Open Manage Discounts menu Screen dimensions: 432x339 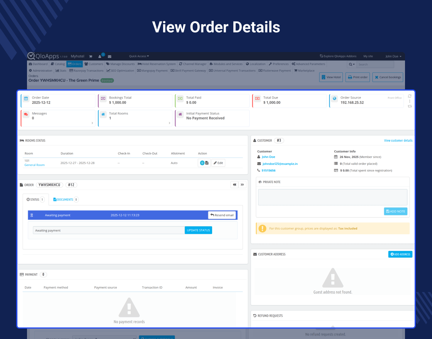[120, 64]
